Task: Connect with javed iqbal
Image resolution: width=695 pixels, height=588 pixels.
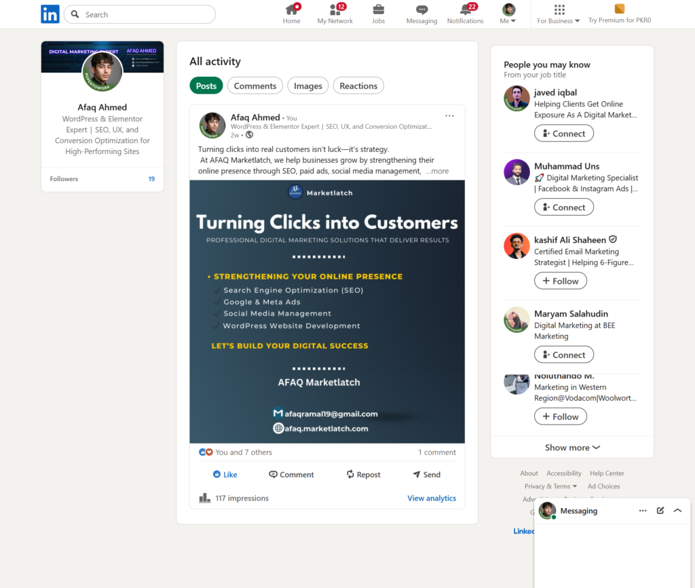Action: 563,134
